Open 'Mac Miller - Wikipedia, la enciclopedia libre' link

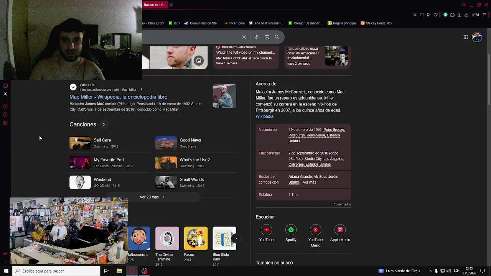coord(118,97)
